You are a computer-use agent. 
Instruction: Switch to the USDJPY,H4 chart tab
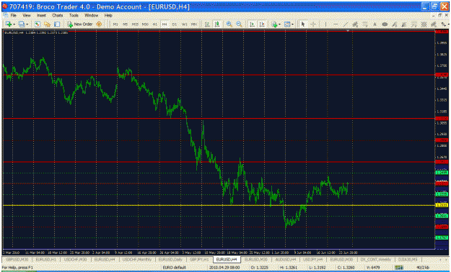(312, 259)
